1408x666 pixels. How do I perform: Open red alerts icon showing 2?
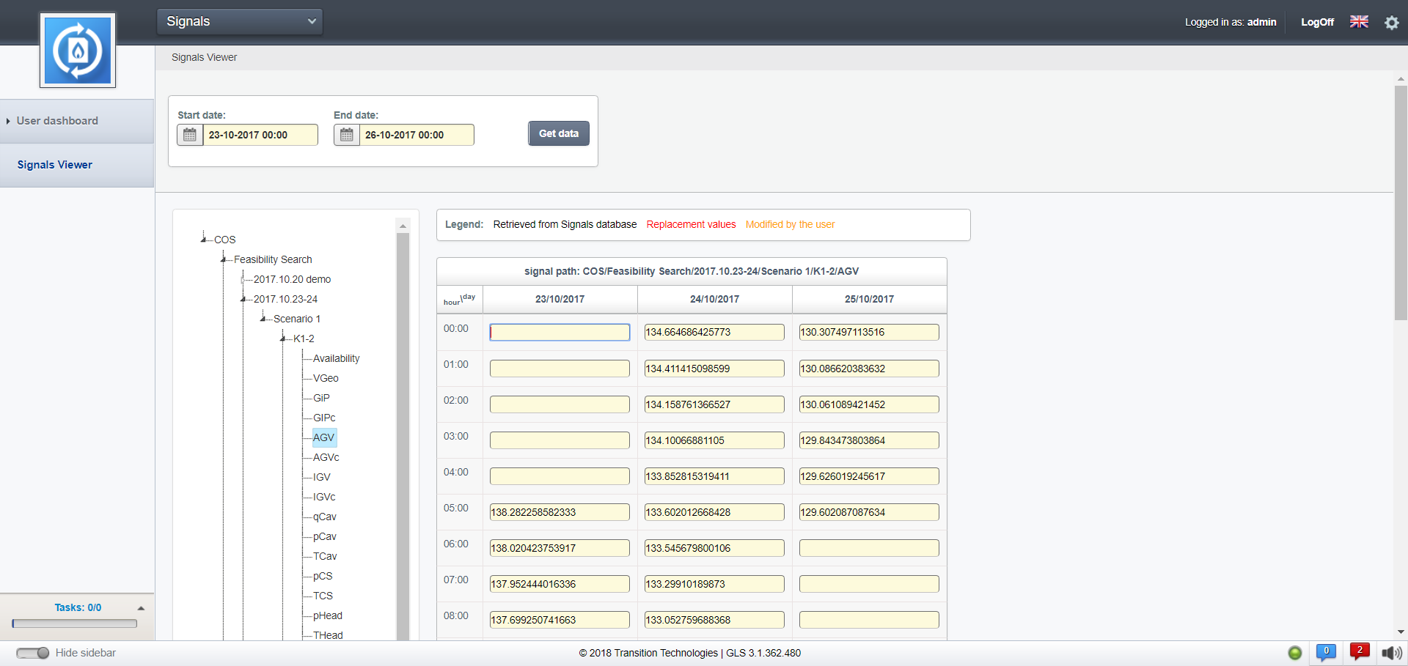click(1360, 652)
